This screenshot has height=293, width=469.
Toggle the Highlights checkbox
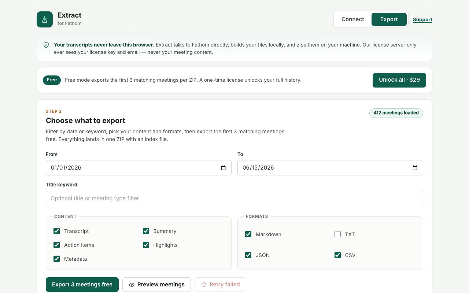[x=146, y=245]
